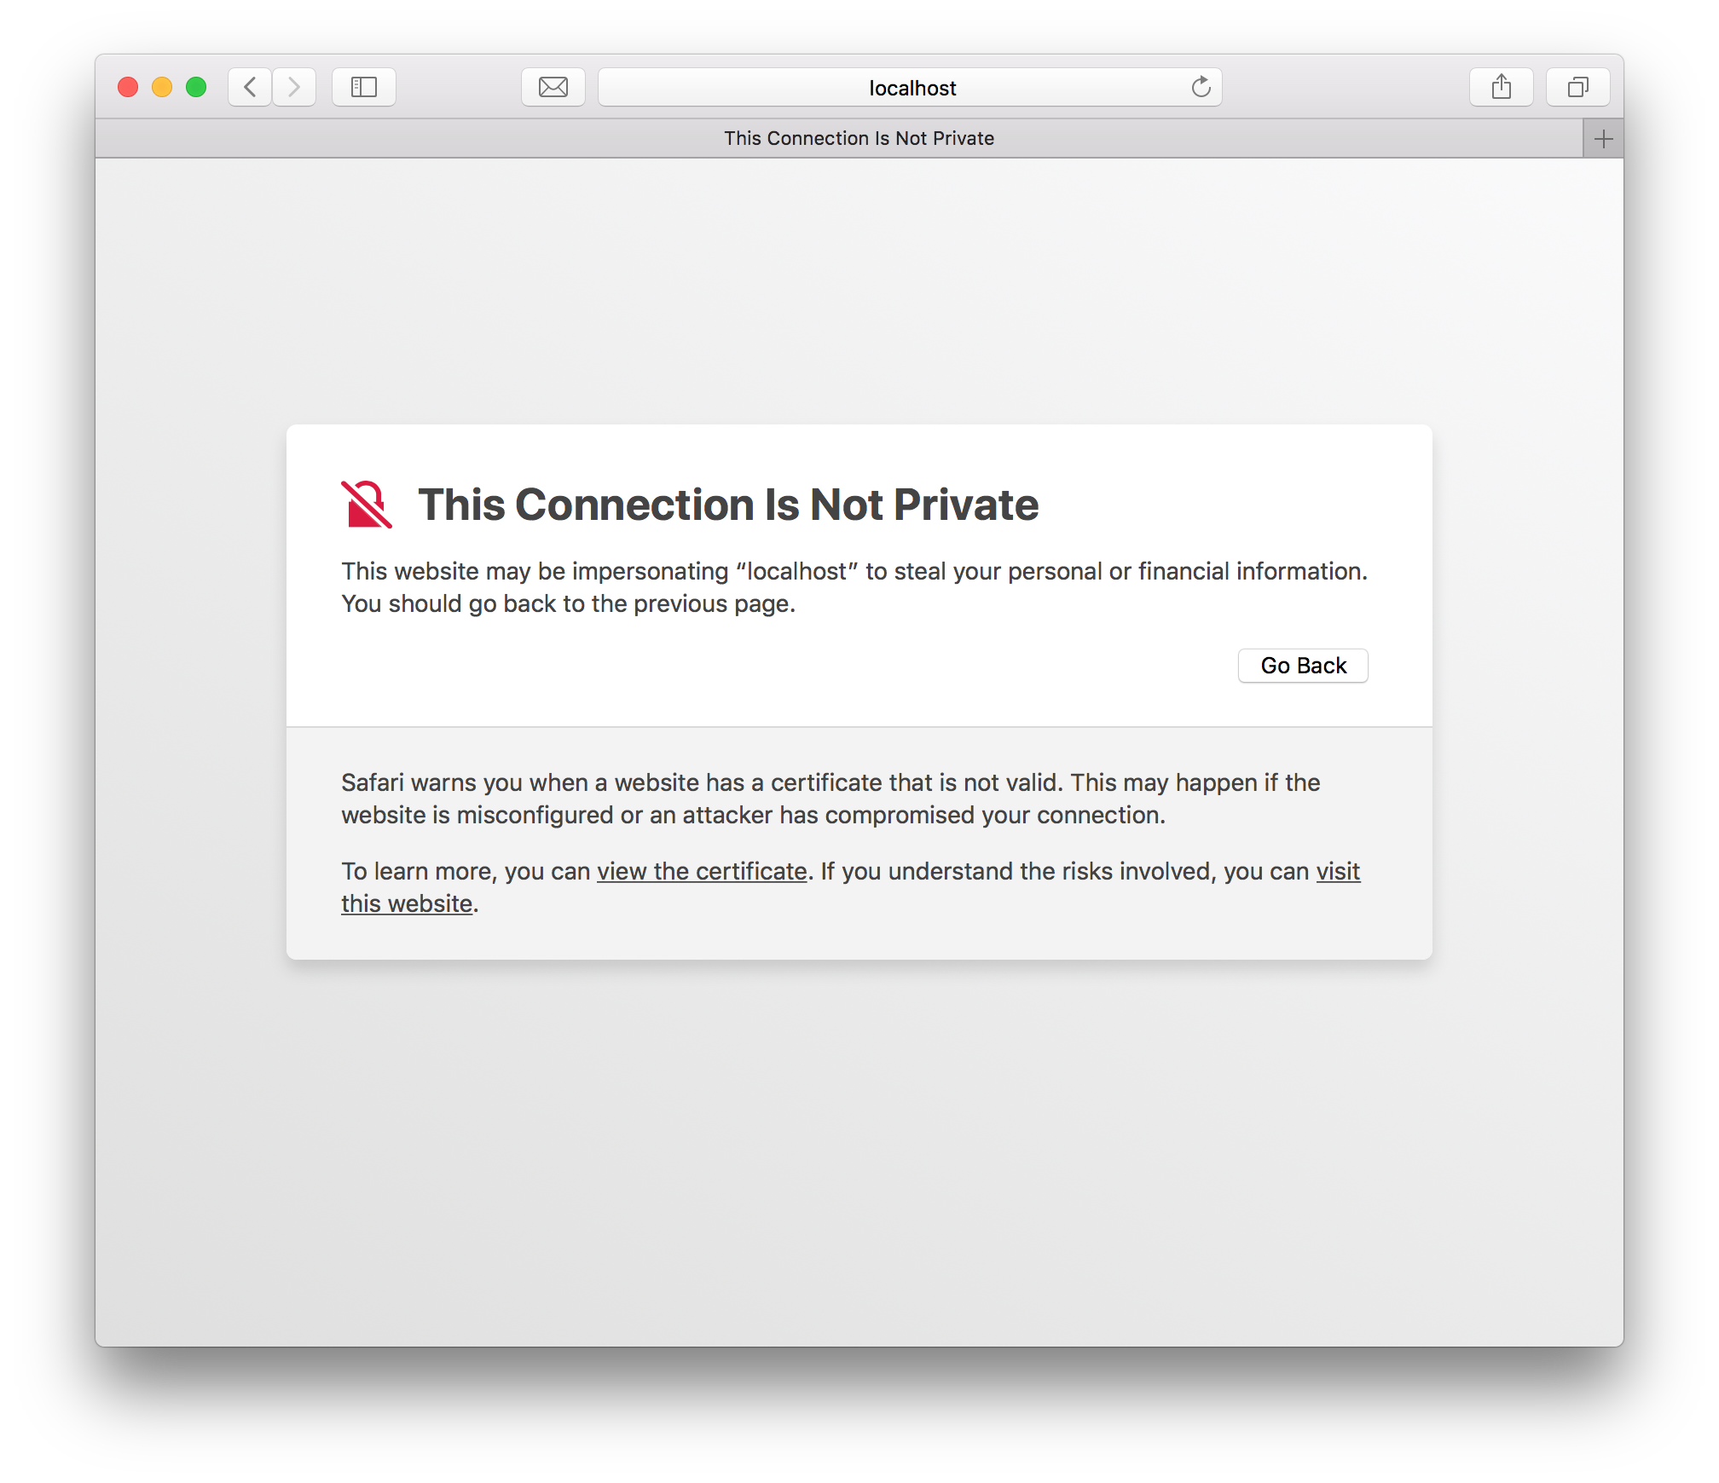Image resolution: width=1719 pixels, height=1483 pixels.
Task: Reload the localhost page
Action: pyautogui.click(x=1201, y=87)
